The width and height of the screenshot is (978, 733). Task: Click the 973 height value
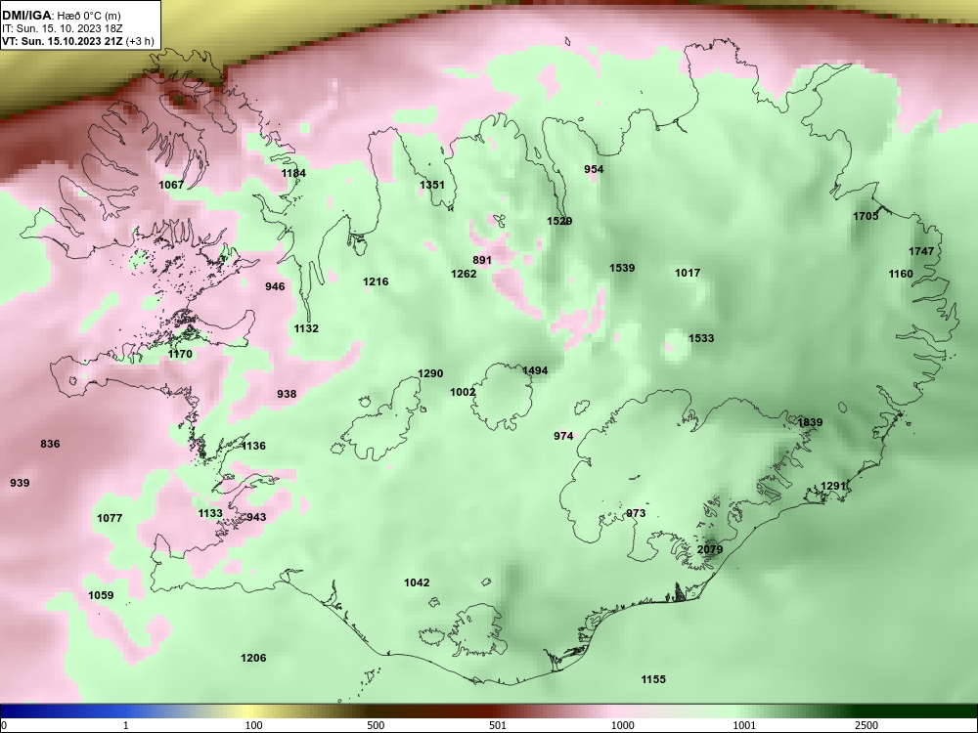point(637,513)
